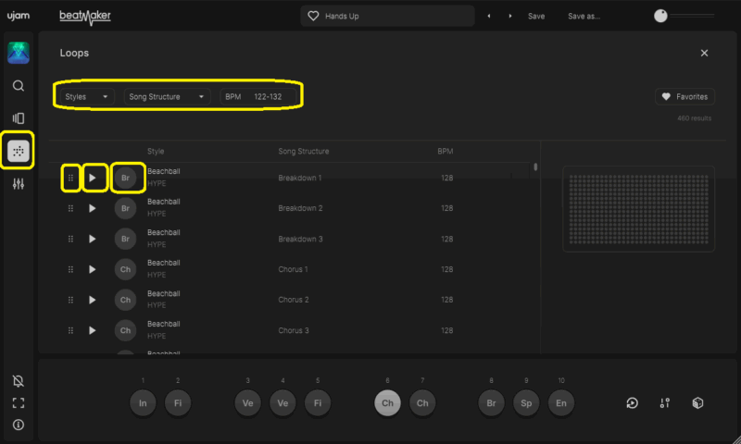This screenshot has width=741, height=444.
Task: Open the info icon in sidebar
Action: (18, 425)
